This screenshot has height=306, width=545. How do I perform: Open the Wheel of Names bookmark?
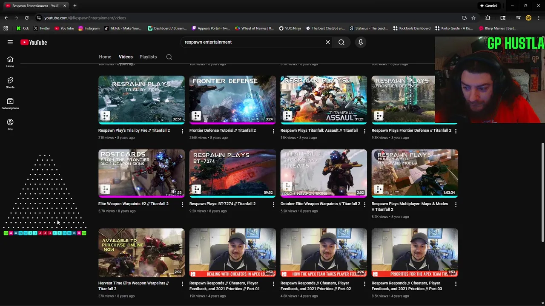[x=254, y=28]
